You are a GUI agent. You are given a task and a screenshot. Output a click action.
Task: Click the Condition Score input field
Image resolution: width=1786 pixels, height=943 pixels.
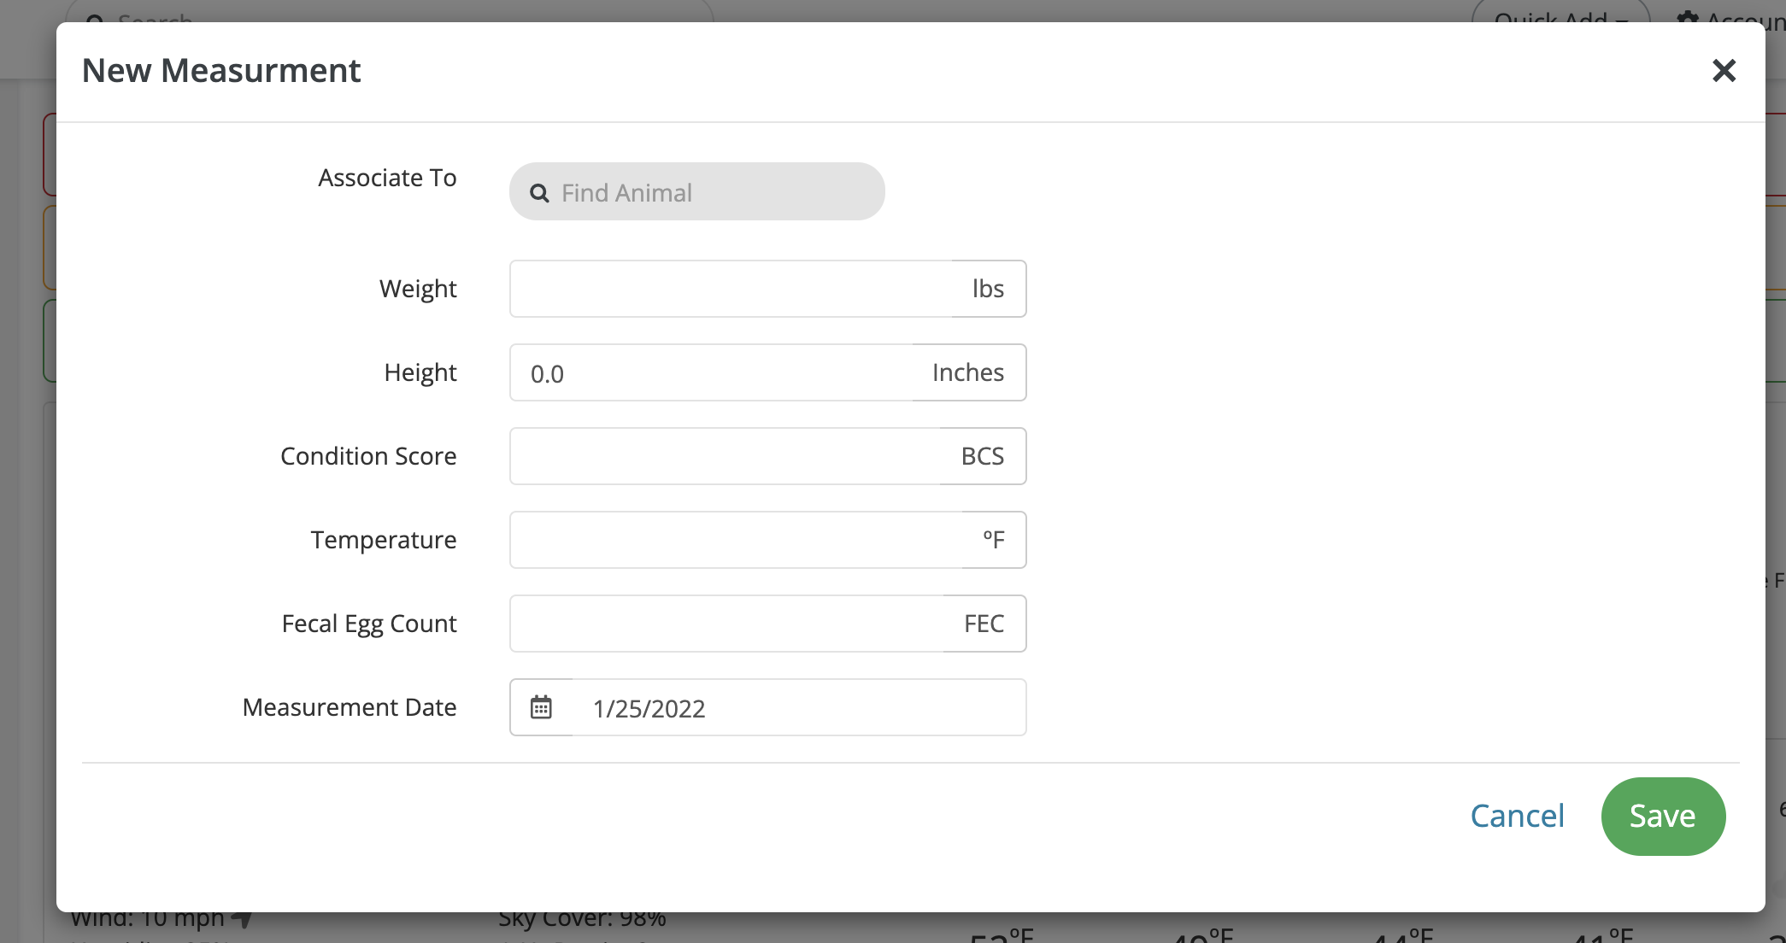(725, 456)
